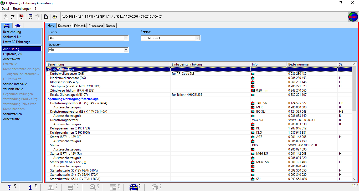Select the engine icon sidebar tab
Viewport: 359px width, 191px height.
click(18, 26)
